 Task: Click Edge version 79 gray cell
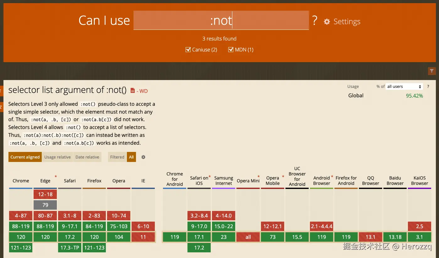pos(45,205)
